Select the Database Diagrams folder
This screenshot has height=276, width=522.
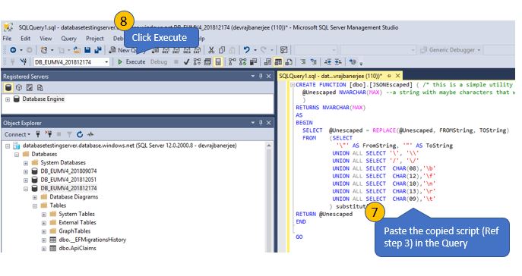(x=74, y=197)
